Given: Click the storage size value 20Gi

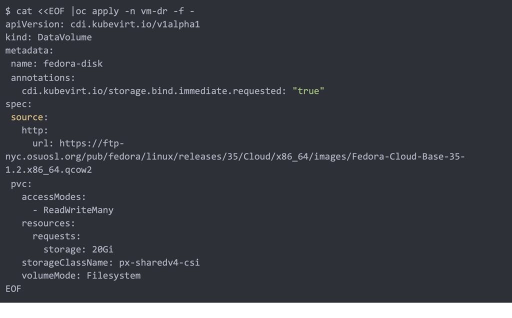Looking at the screenshot, I should coord(103,249).
